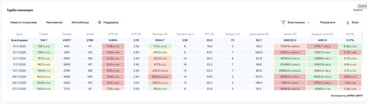Click the Показы column header
Image resolution: width=367 pixels, height=104 pixels.
pos(67,34)
